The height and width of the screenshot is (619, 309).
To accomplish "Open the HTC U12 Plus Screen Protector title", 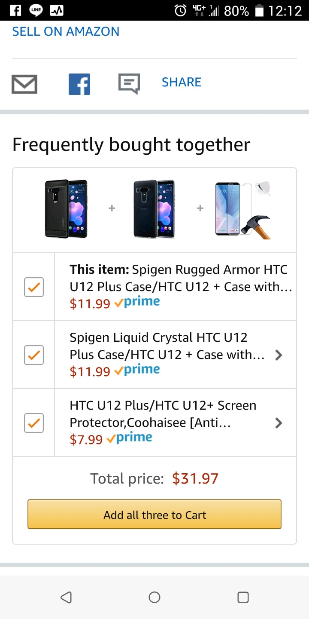I will [163, 414].
